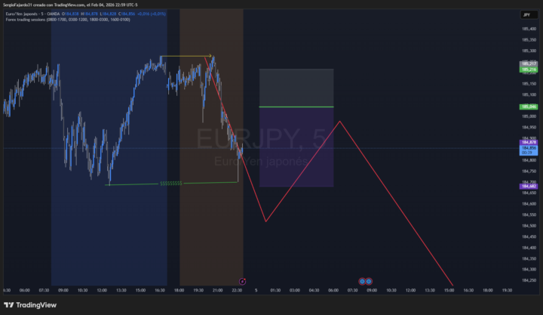This screenshot has width=543, height=315.
Task: Click the +0,016 (+0,01%) change value
Action: point(152,14)
